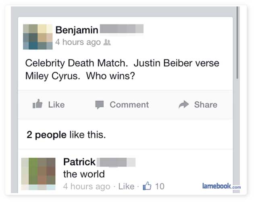The height and width of the screenshot is (202, 254).
Task: Open the timestamp on Patrick's comment
Action: pos(86,186)
